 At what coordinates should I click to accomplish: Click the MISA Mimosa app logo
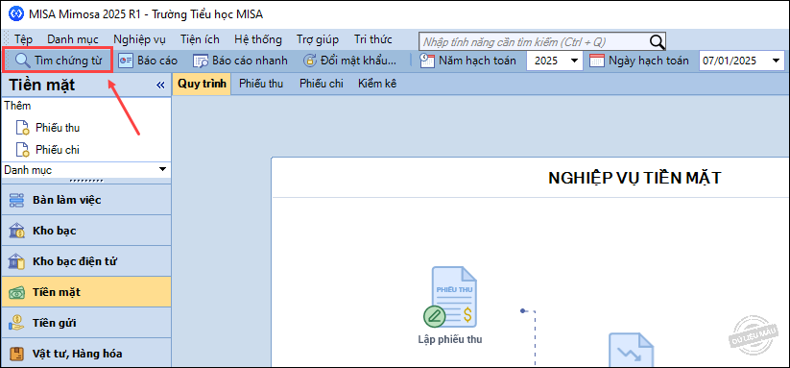coord(16,14)
